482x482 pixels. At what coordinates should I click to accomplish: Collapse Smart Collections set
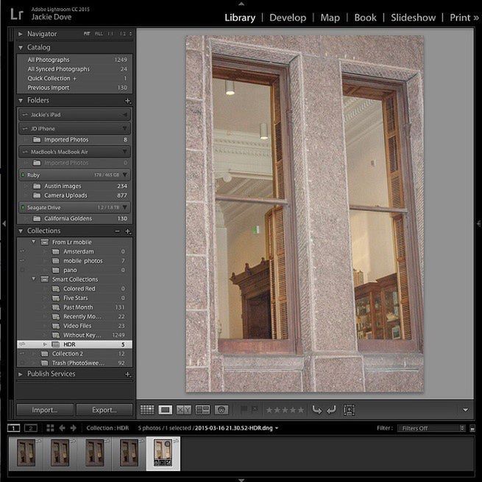click(34, 279)
